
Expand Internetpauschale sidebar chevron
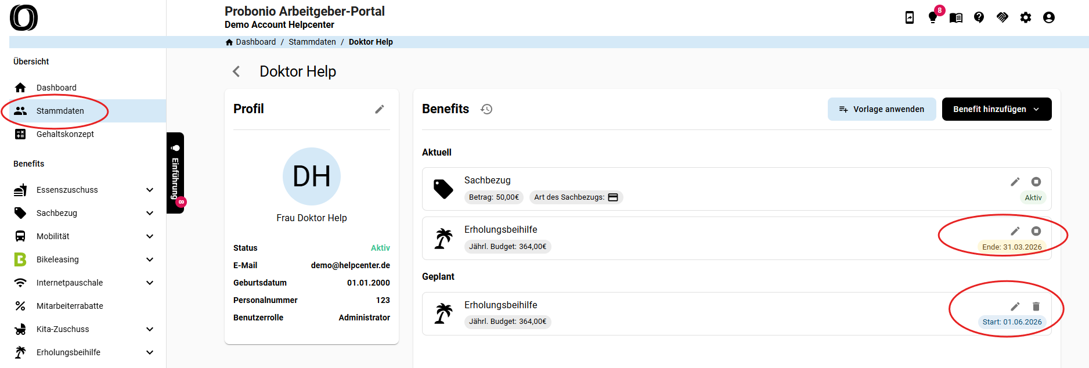point(150,283)
